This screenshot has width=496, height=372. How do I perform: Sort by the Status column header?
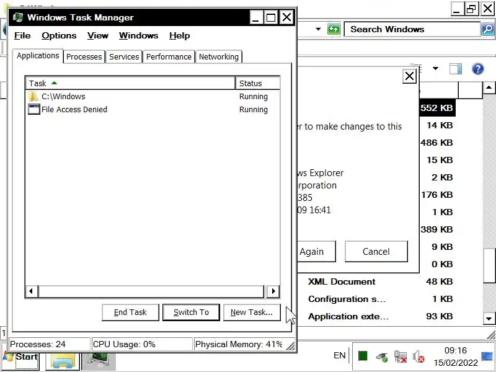click(x=257, y=83)
